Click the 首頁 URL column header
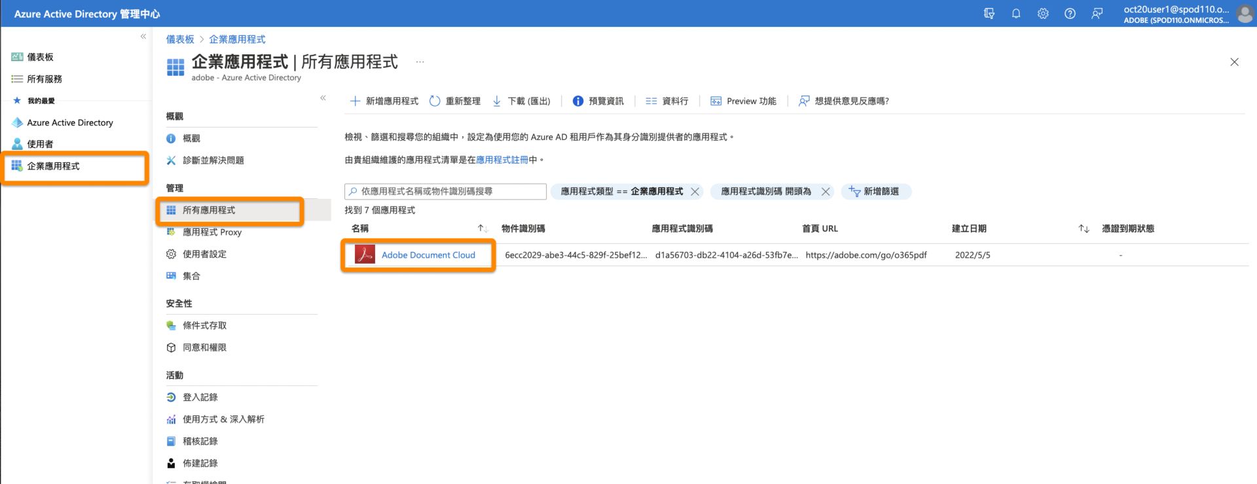The height and width of the screenshot is (484, 1257). [x=820, y=228]
